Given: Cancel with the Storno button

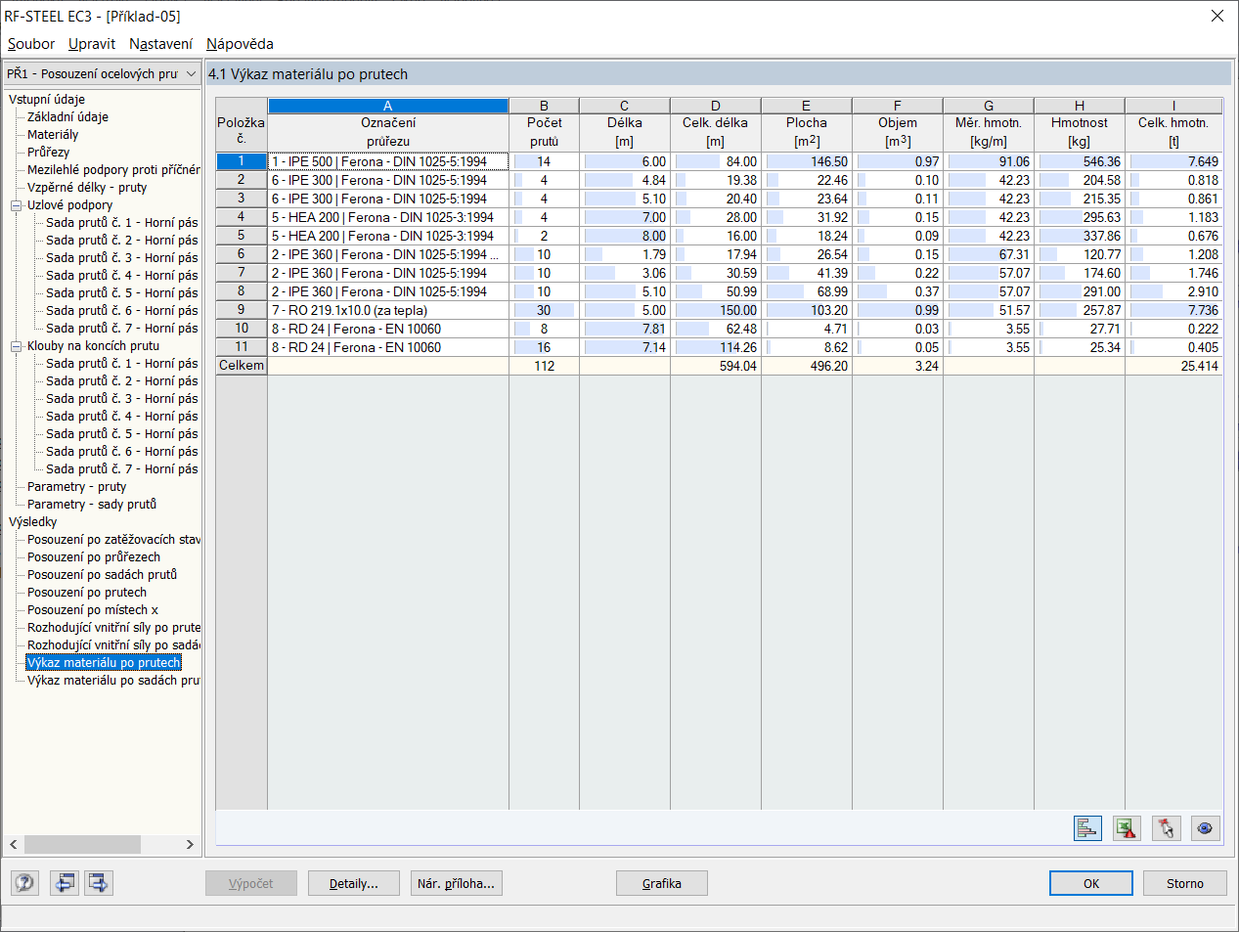Looking at the screenshot, I should pyautogui.click(x=1185, y=883).
